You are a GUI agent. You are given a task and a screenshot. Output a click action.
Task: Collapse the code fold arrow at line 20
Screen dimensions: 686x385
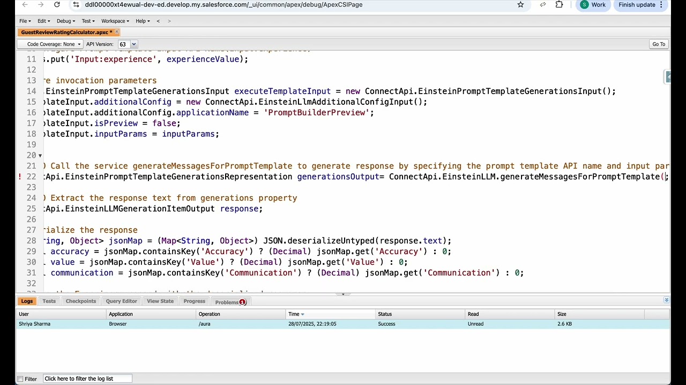[40, 156]
